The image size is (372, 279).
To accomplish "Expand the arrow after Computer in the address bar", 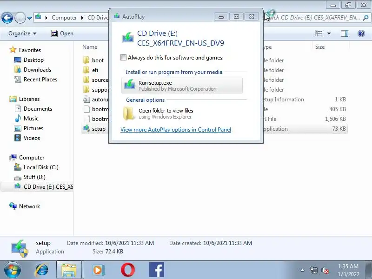I will point(82,18).
